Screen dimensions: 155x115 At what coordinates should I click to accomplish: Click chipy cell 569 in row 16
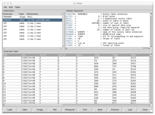[122, 101]
